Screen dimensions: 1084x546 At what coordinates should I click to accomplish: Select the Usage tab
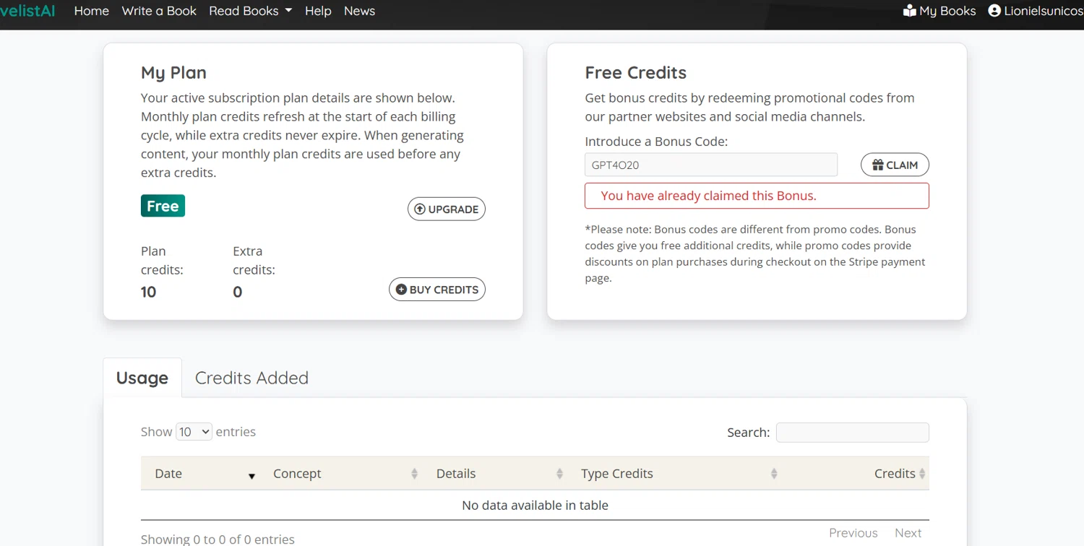click(x=142, y=378)
